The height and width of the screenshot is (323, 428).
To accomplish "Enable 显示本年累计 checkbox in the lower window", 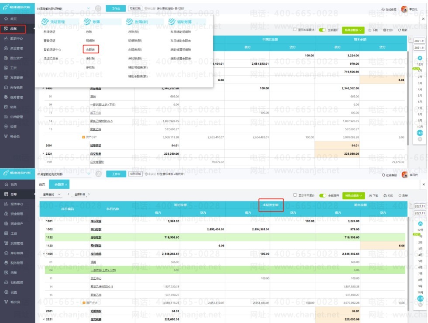I will 295,195.
